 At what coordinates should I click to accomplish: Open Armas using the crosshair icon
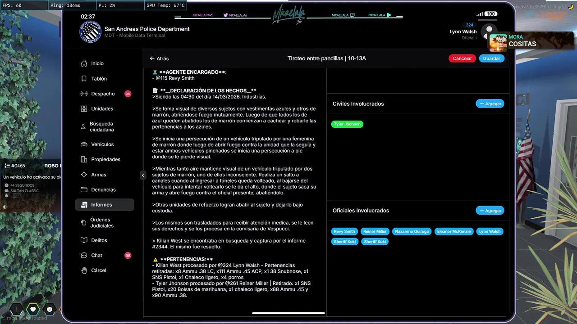(x=84, y=175)
